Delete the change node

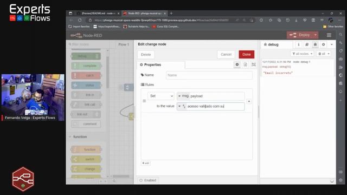(x=146, y=55)
